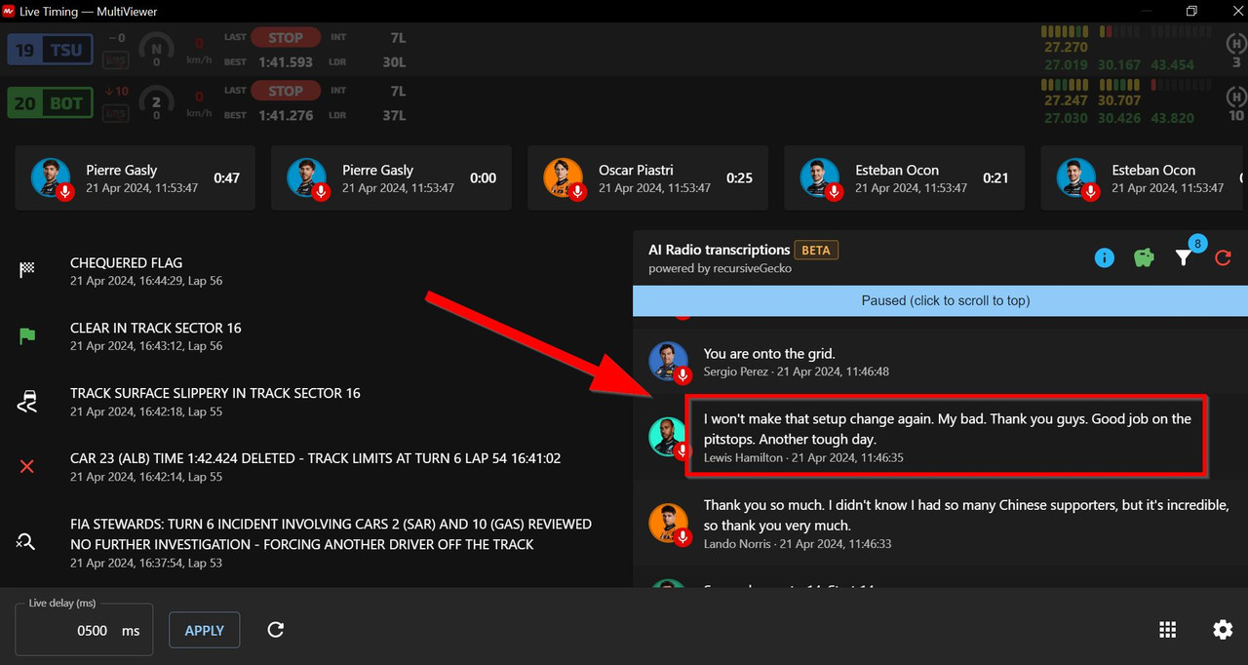Image resolution: width=1248 pixels, height=665 pixels.
Task: Click the green flag icon for Clear In Track
Action: click(27, 336)
